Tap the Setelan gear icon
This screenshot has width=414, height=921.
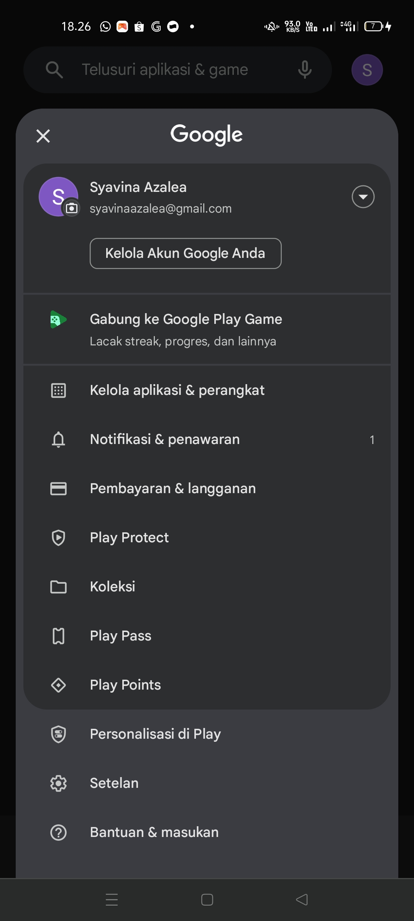(58, 783)
